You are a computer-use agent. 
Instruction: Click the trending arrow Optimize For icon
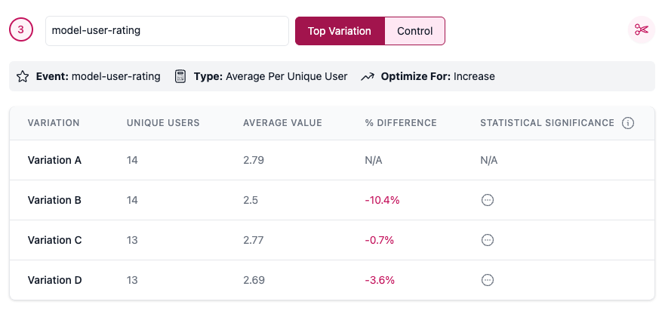[x=368, y=76]
